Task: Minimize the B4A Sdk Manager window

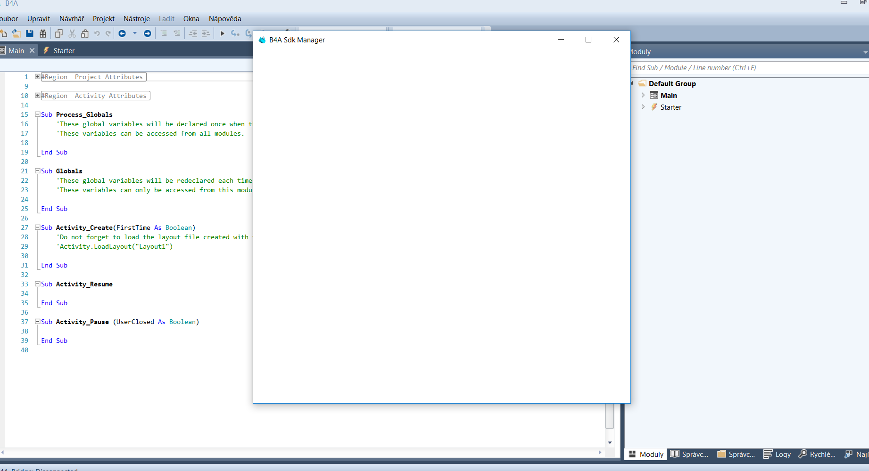Action: [561, 40]
